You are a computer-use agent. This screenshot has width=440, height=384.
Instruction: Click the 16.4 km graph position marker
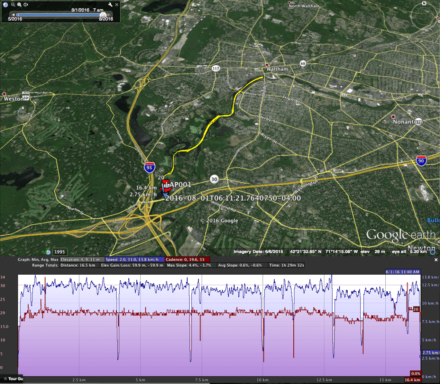(412, 380)
